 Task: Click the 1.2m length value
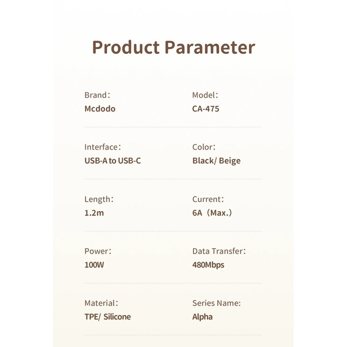click(x=94, y=213)
